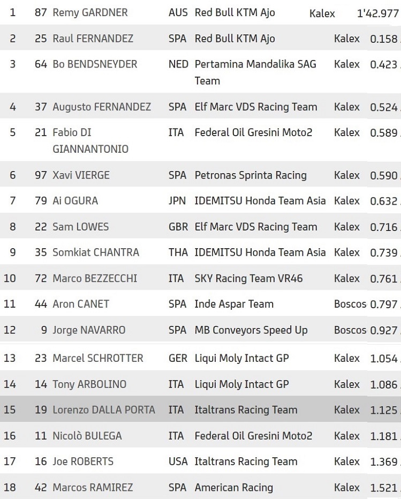Click Xavi VIERGE's name
The image size is (401, 499).
pyautogui.click(x=81, y=175)
